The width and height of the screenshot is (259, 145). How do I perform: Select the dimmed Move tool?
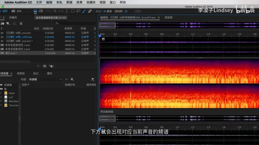pos(49,11)
